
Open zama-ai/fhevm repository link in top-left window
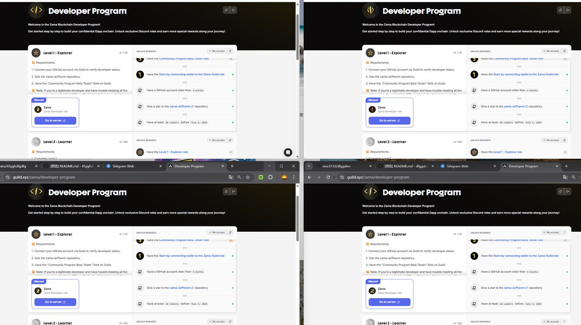point(182,106)
